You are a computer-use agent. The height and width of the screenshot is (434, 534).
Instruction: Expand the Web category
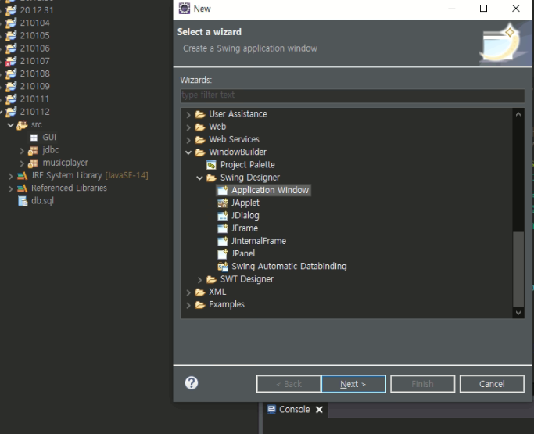(x=188, y=127)
